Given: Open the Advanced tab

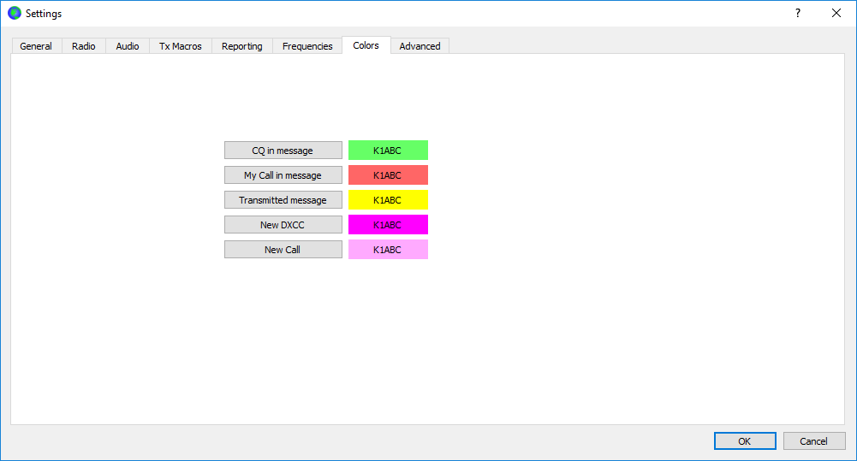Looking at the screenshot, I should point(420,46).
